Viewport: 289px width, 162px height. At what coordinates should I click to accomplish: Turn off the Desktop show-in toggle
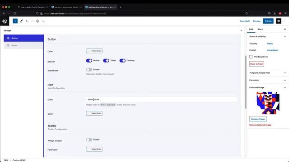(x=122, y=61)
